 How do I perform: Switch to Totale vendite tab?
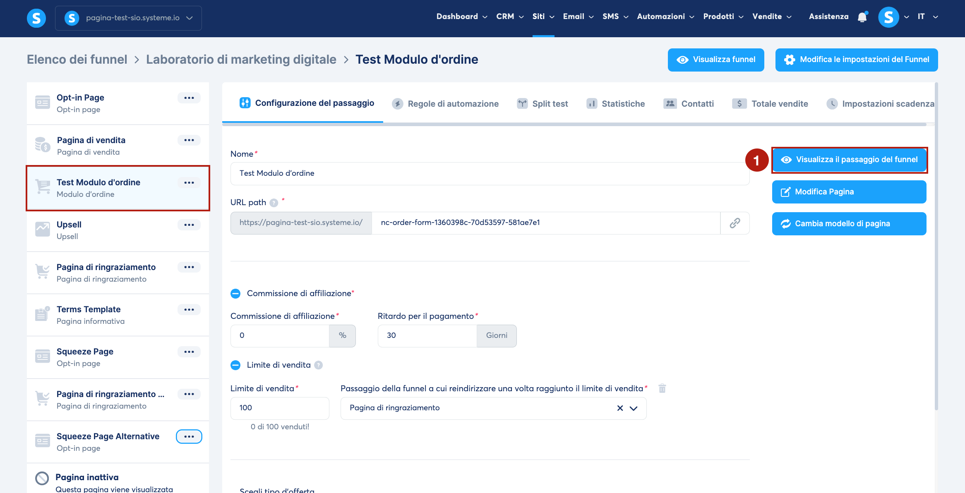[x=770, y=104]
